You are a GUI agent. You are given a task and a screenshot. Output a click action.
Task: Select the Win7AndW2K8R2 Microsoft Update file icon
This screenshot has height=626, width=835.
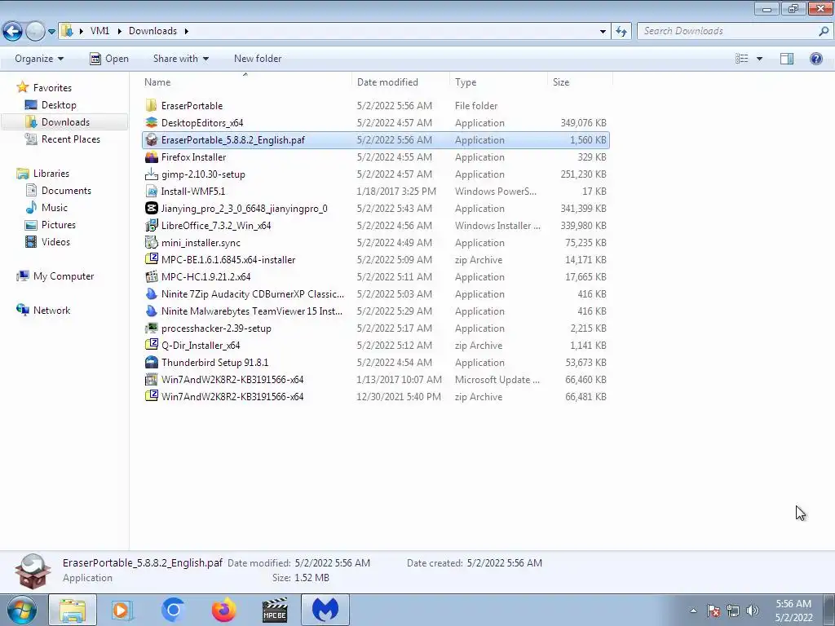tap(151, 380)
